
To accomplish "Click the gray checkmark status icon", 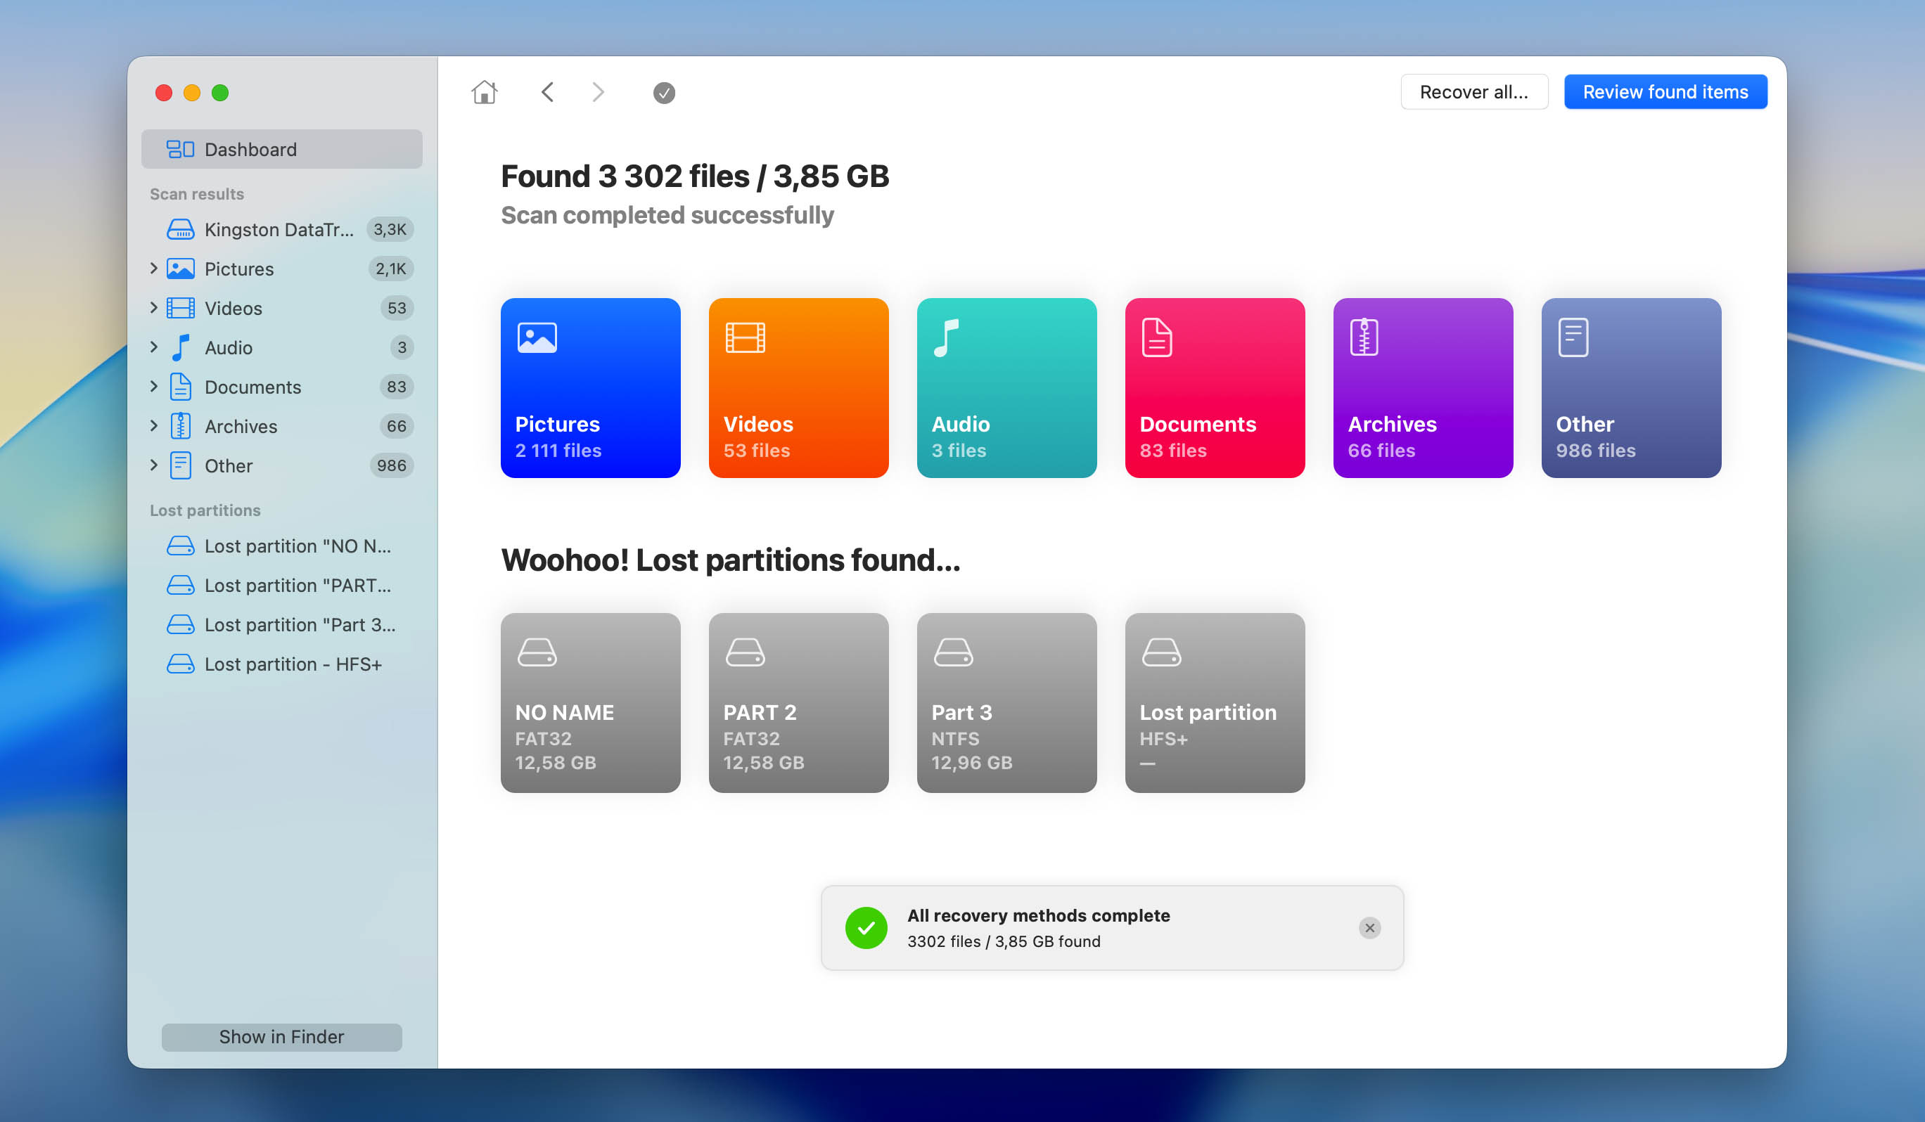I will (664, 92).
